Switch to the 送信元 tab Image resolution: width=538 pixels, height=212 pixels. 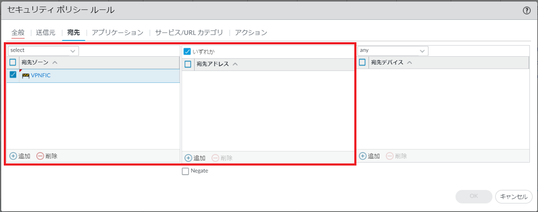coord(46,33)
